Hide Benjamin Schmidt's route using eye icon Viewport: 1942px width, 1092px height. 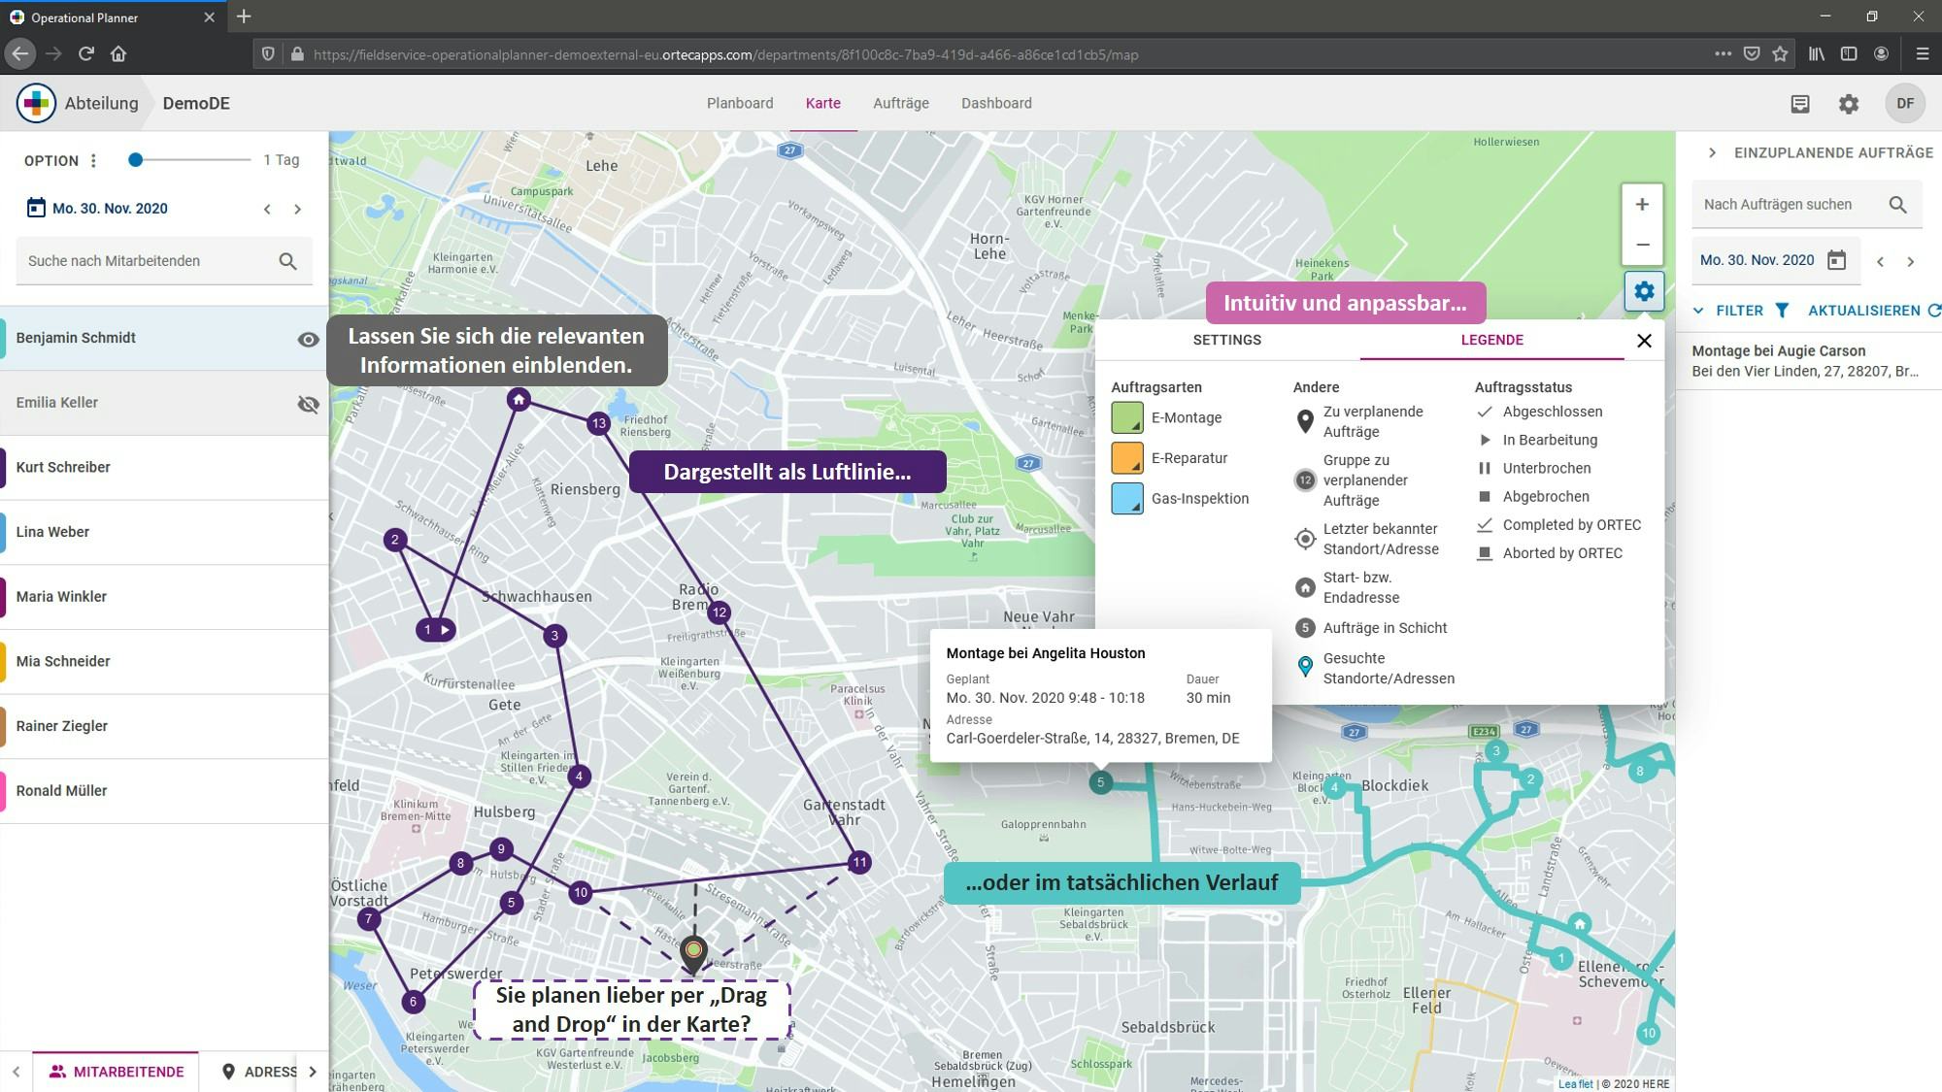pos(308,339)
